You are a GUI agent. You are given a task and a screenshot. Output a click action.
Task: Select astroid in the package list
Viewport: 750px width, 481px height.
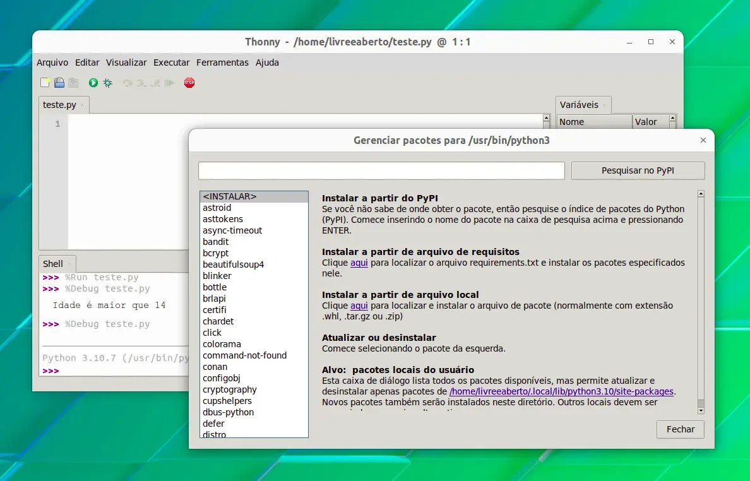coord(254,208)
